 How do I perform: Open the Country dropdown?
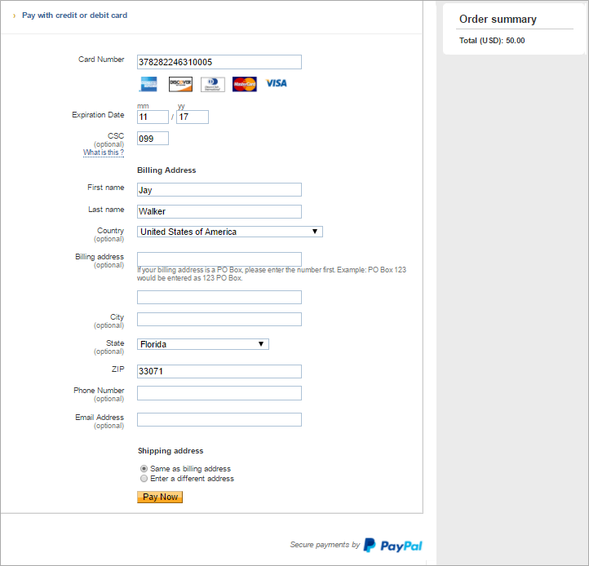(x=229, y=232)
